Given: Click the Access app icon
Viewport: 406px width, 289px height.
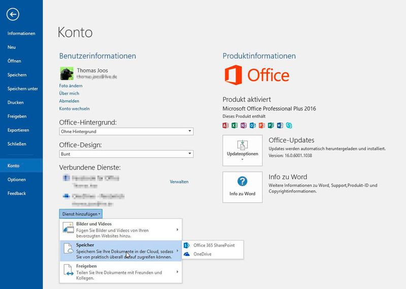Looking at the screenshot, I should pyautogui.click(x=225, y=125).
